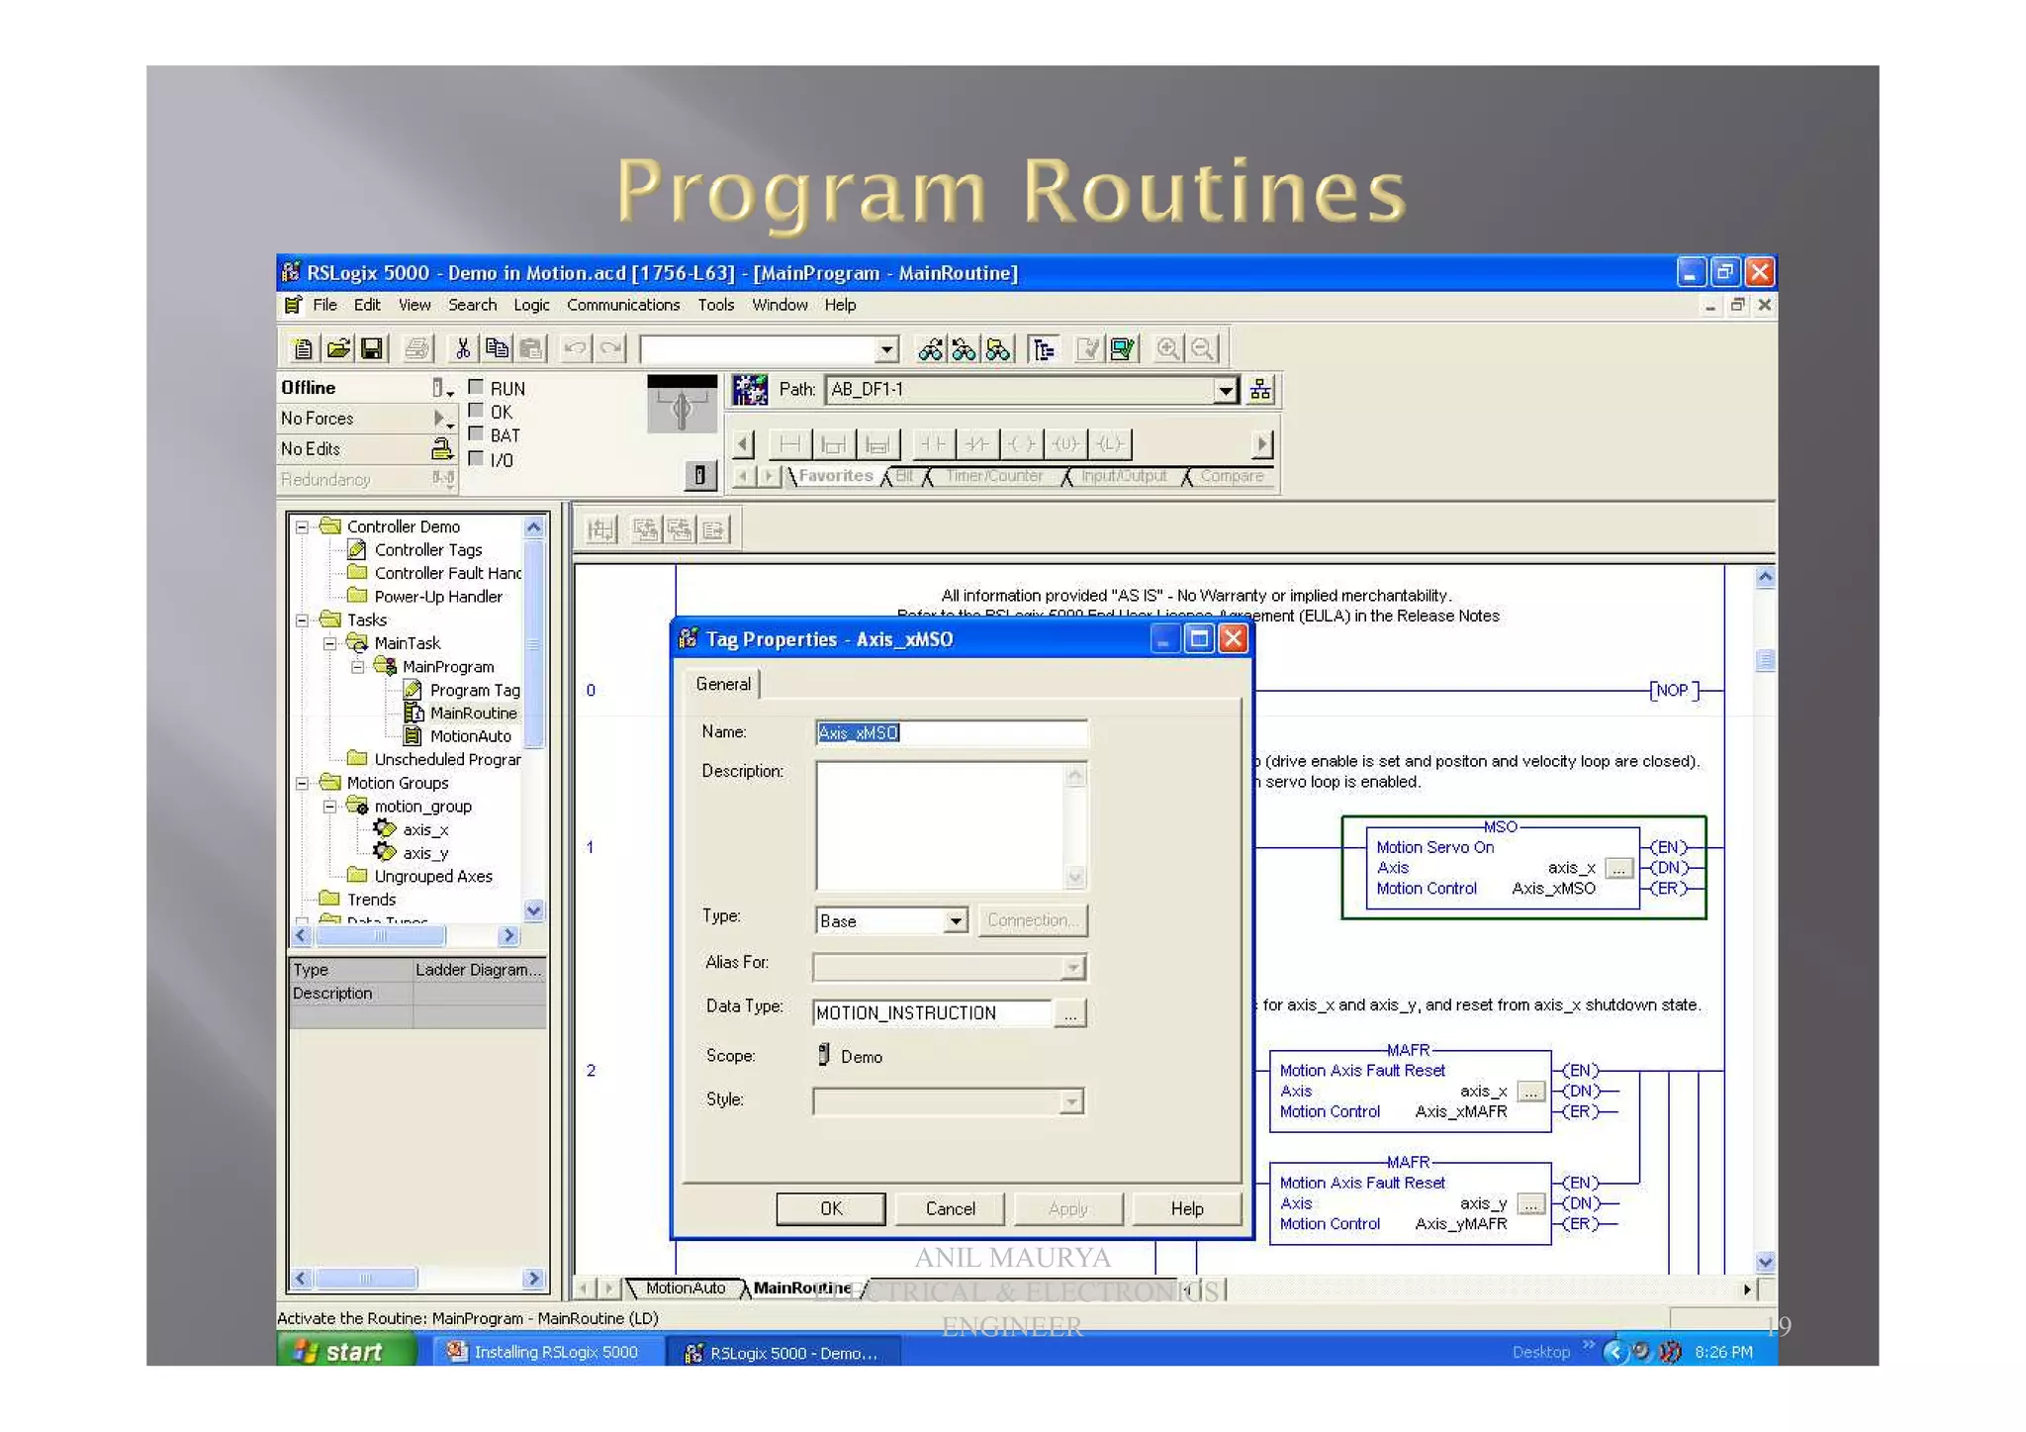Click the Verify Routine toolbar icon
This screenshot has width=2026, height=1432.
[x=1087, y=348]
